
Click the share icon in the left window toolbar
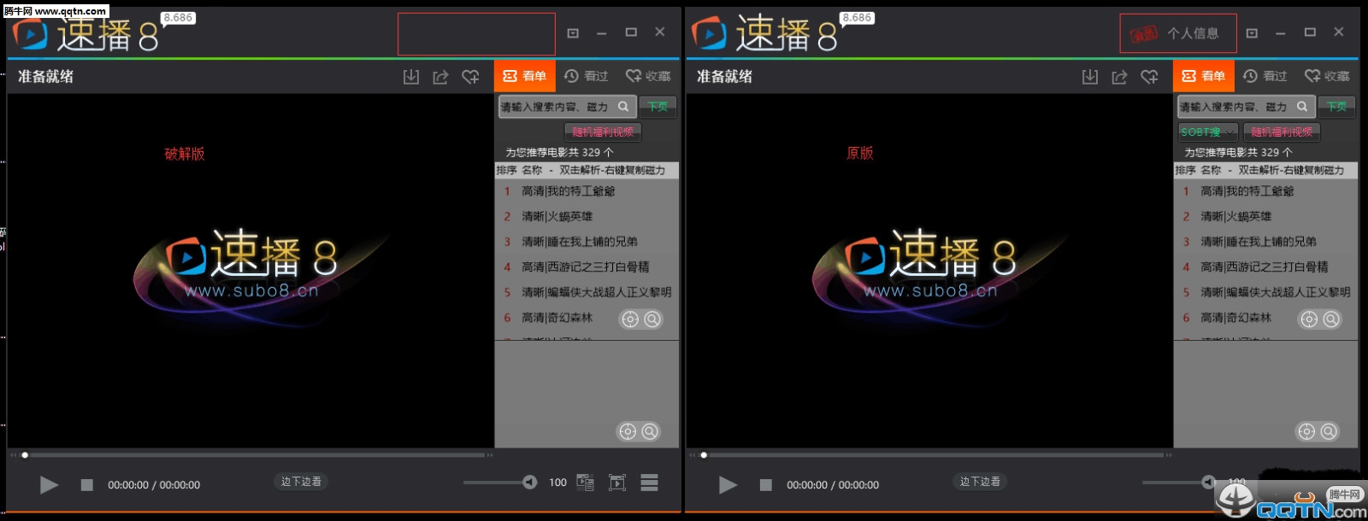click(x=440, y=77)
